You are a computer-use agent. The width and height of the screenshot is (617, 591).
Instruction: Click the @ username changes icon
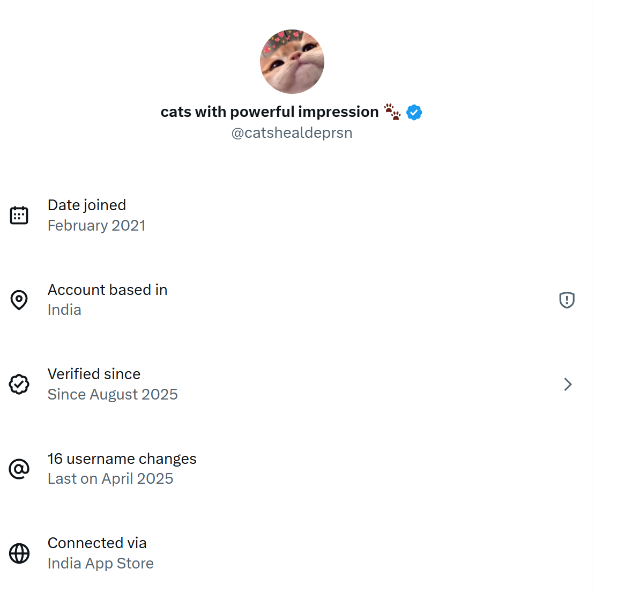click(x=19, y=469)
